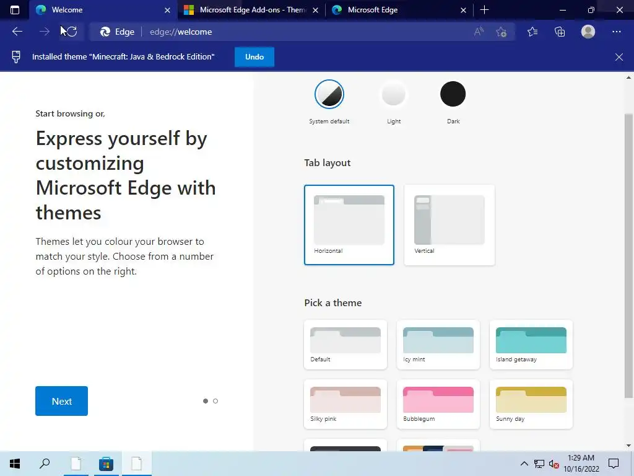This screenshot has height=476, width=634.
Task: Pick the Sunny day theme
Action: coord(531,404)
